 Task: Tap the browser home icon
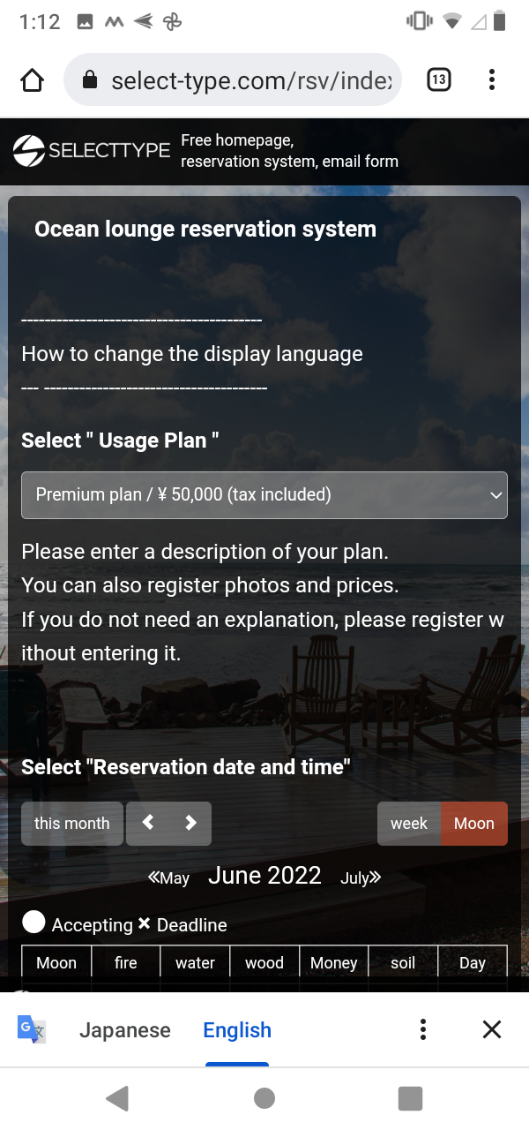32,80
